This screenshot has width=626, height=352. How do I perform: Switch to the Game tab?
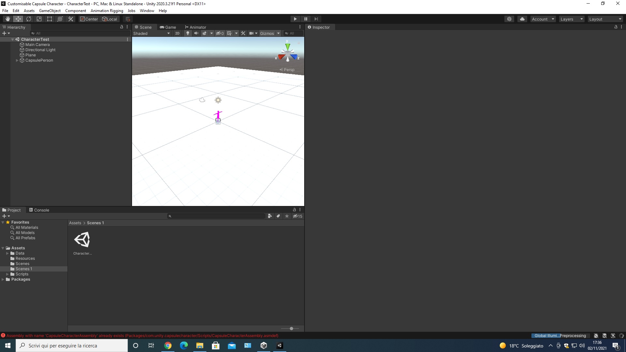tap(169, 27)
